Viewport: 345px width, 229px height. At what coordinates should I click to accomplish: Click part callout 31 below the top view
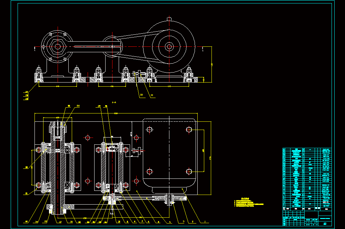[x=152, y=95]
